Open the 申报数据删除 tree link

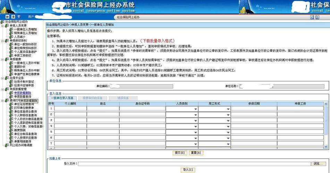pyautogui.click(x=23, y=93)
